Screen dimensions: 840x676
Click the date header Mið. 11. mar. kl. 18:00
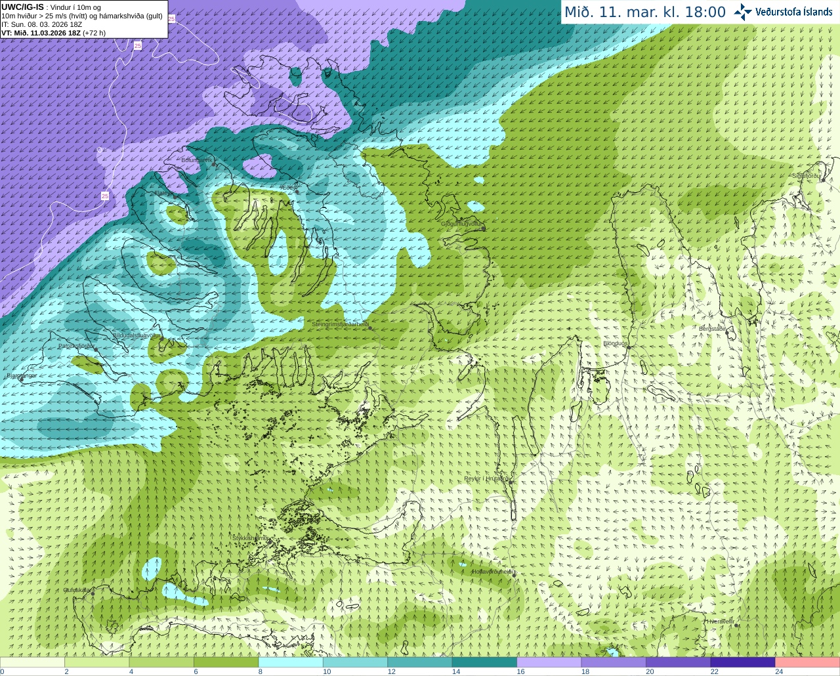click(645, 12)
